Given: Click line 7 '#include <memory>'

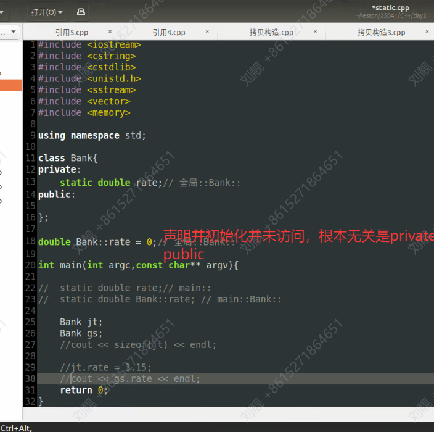Looking at the screenshot, I should tap(84, 113).
